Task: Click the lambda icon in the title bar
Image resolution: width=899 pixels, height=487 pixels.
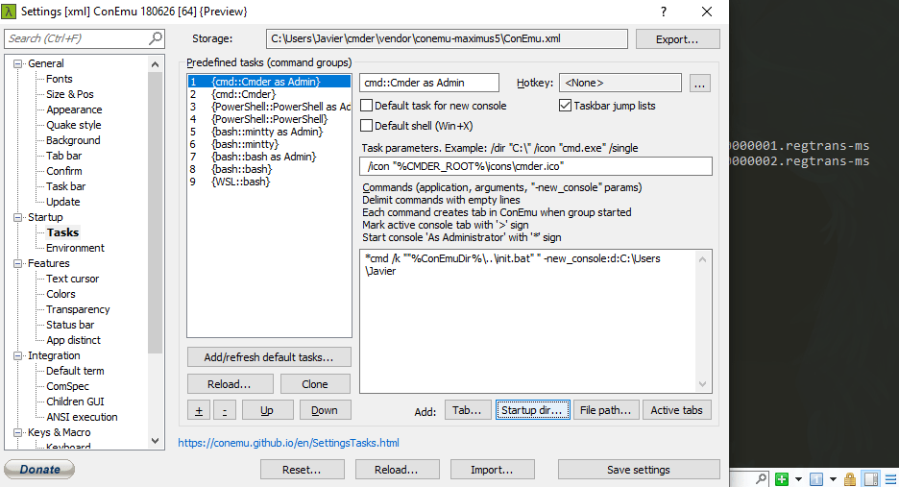Action: [10, 11]
